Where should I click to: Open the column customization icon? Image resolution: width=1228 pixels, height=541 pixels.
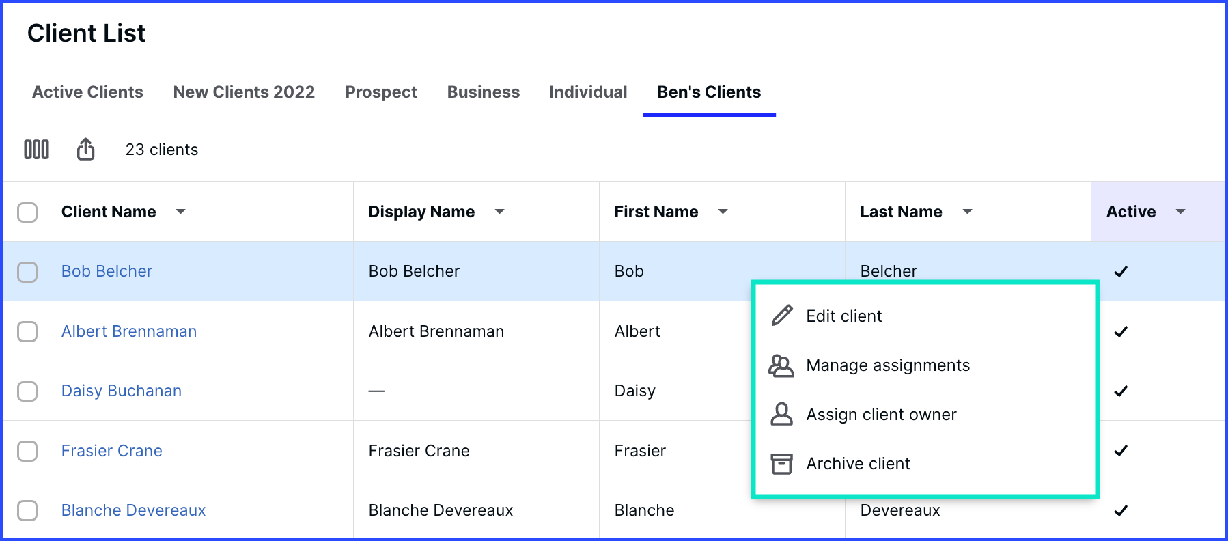tap(37, 149)
